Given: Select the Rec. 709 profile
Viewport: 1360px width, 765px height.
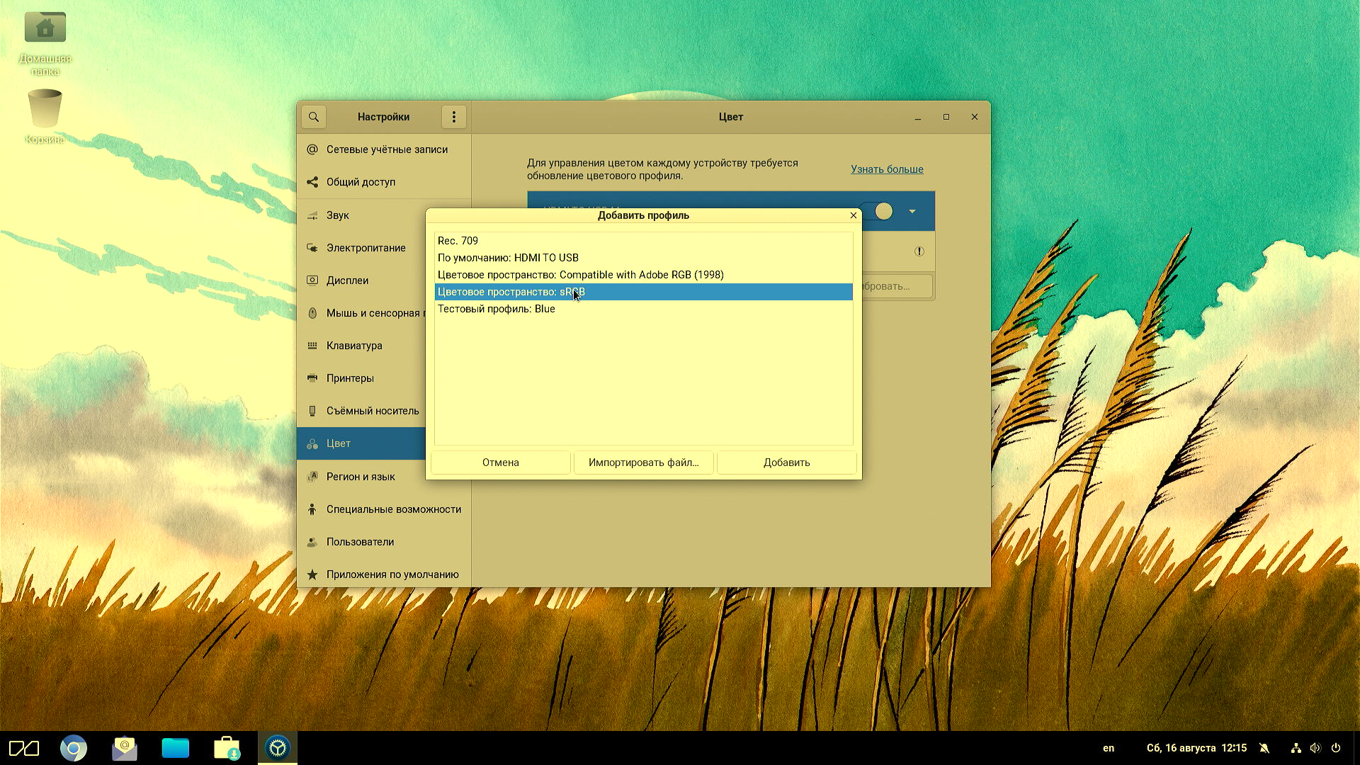Looking at the screenshot, I should point(458,241).
